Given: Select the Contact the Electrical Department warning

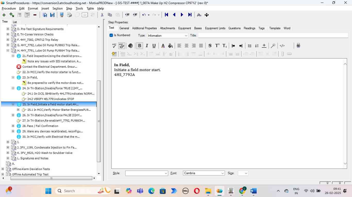Looking at the screenshot, I should (x=50, y=67).
